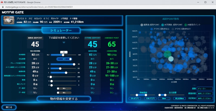Click the 個人情報の取扱いについて footer link
216x111 pixels.
(206, 108)
